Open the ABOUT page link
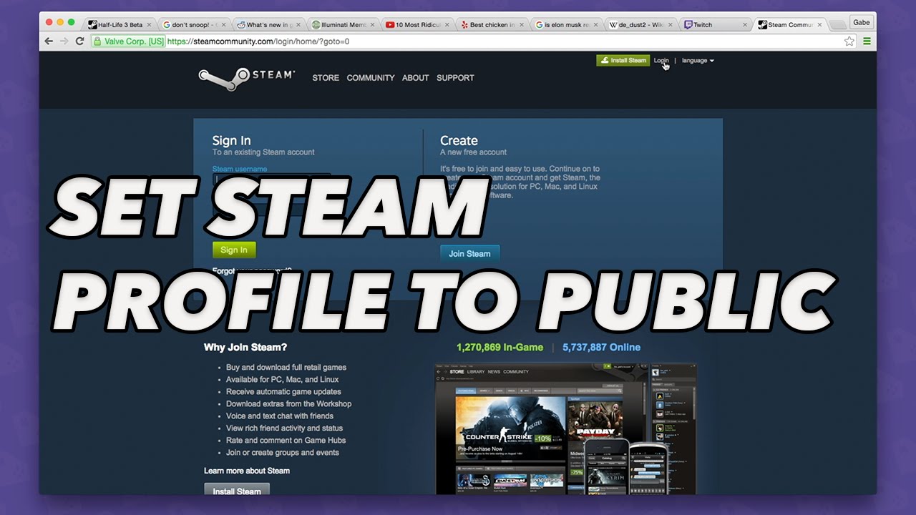This screenshot has height=515, width=916. (x=415, y=78)
